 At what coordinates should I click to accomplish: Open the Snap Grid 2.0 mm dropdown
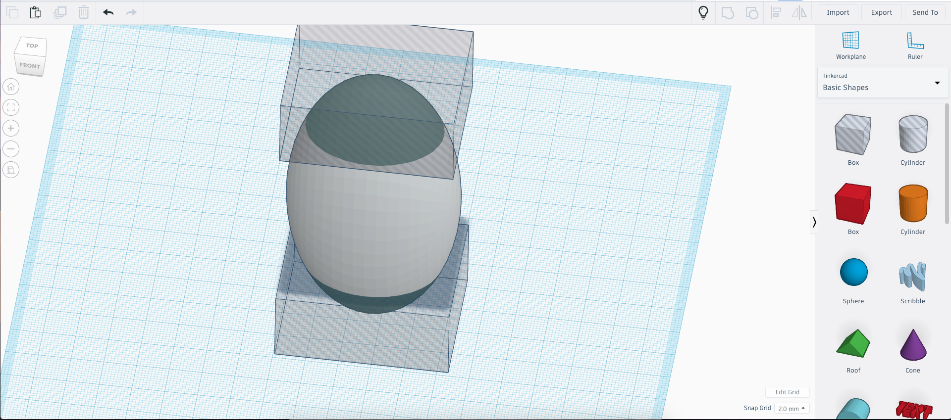point(792,409)
